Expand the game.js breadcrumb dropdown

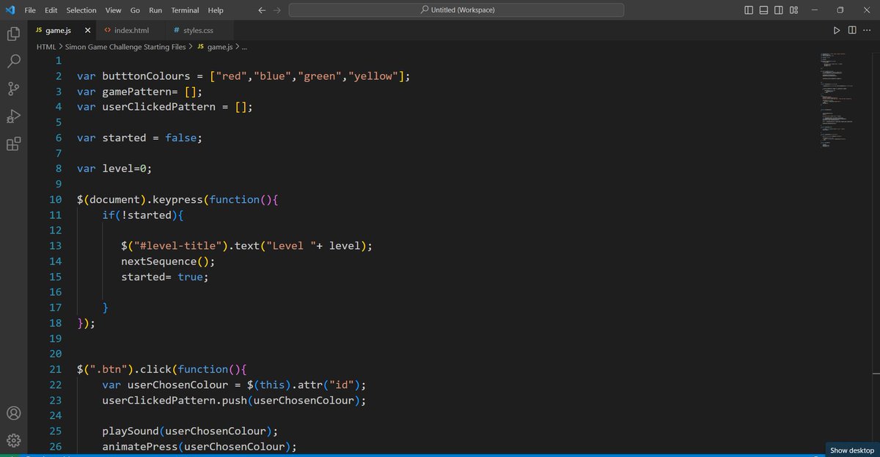pos(219,46)
